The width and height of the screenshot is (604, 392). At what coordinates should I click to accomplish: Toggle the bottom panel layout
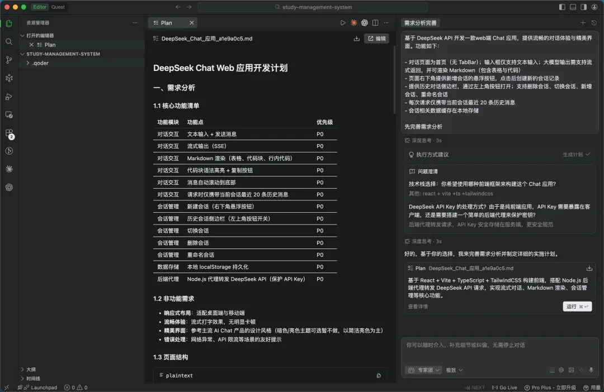(x=573, y=7)
